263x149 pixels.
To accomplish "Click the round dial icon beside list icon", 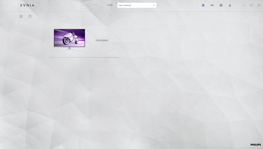I will pos(30,16).
